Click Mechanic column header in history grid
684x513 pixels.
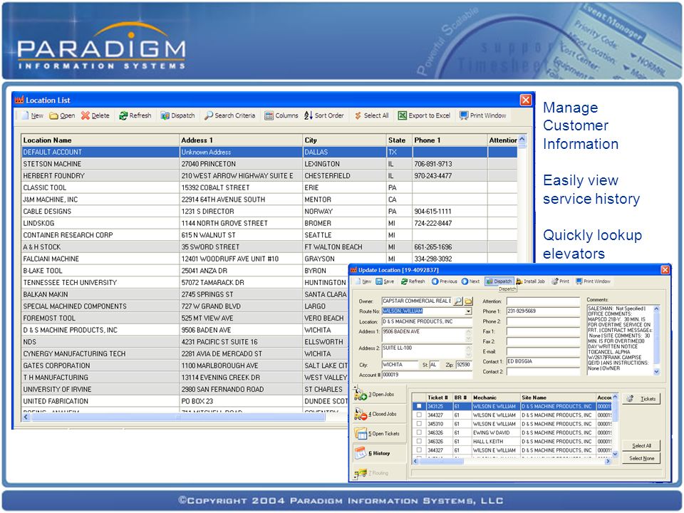(496, 398)
